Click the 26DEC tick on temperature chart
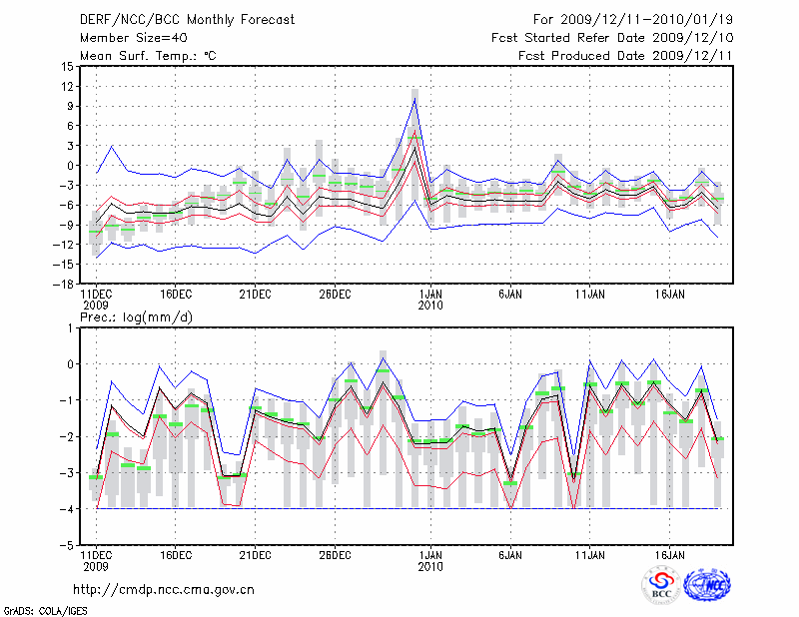Image resolution: width=799 pixels, height=617 pixels. point(335,295)
